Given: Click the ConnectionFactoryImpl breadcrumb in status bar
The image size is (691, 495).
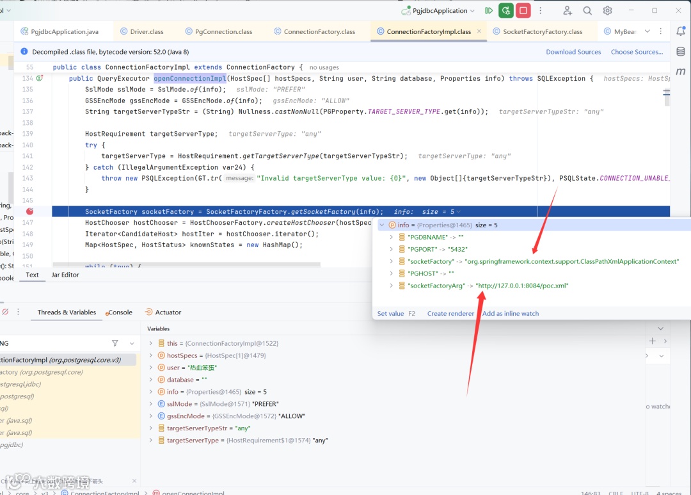Looking at the screenshot, I should pyautogui.click(x=100, y=493).
